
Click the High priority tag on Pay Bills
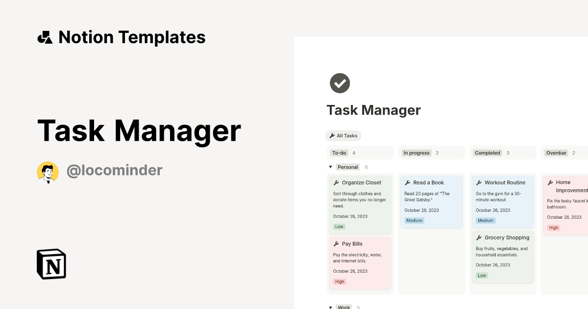(340, 282)
